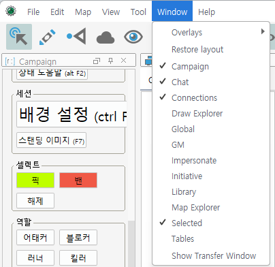275x267 pixels.
Task: Click the 셀렉트 group label
Action: (x=28, y=165)
